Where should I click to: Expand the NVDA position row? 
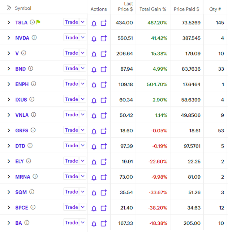tap(9, 38)
